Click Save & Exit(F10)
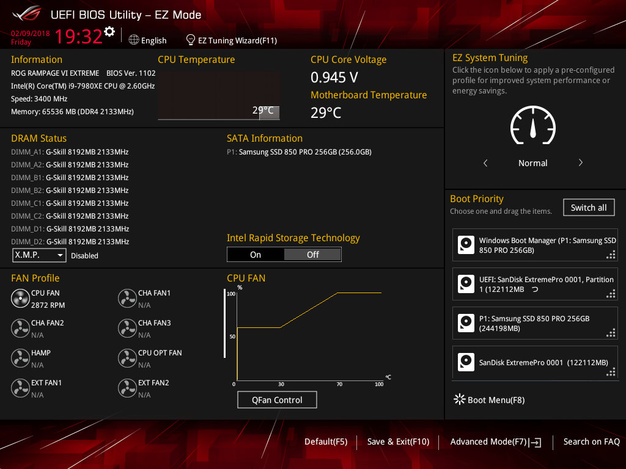626x469 pixels. pyautogui.click(x=398, y=442)
